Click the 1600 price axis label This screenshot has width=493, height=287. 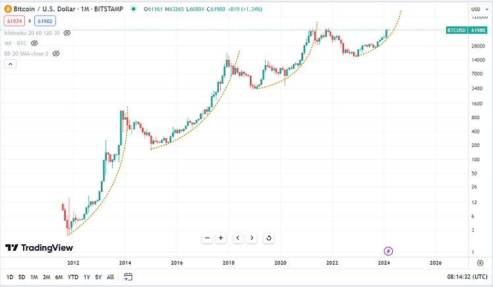477,103
